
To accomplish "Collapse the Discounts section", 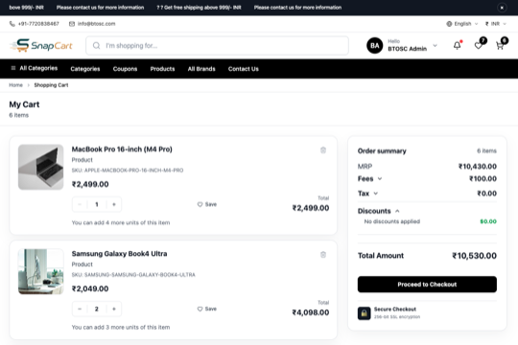I will (x=379, y=211).
